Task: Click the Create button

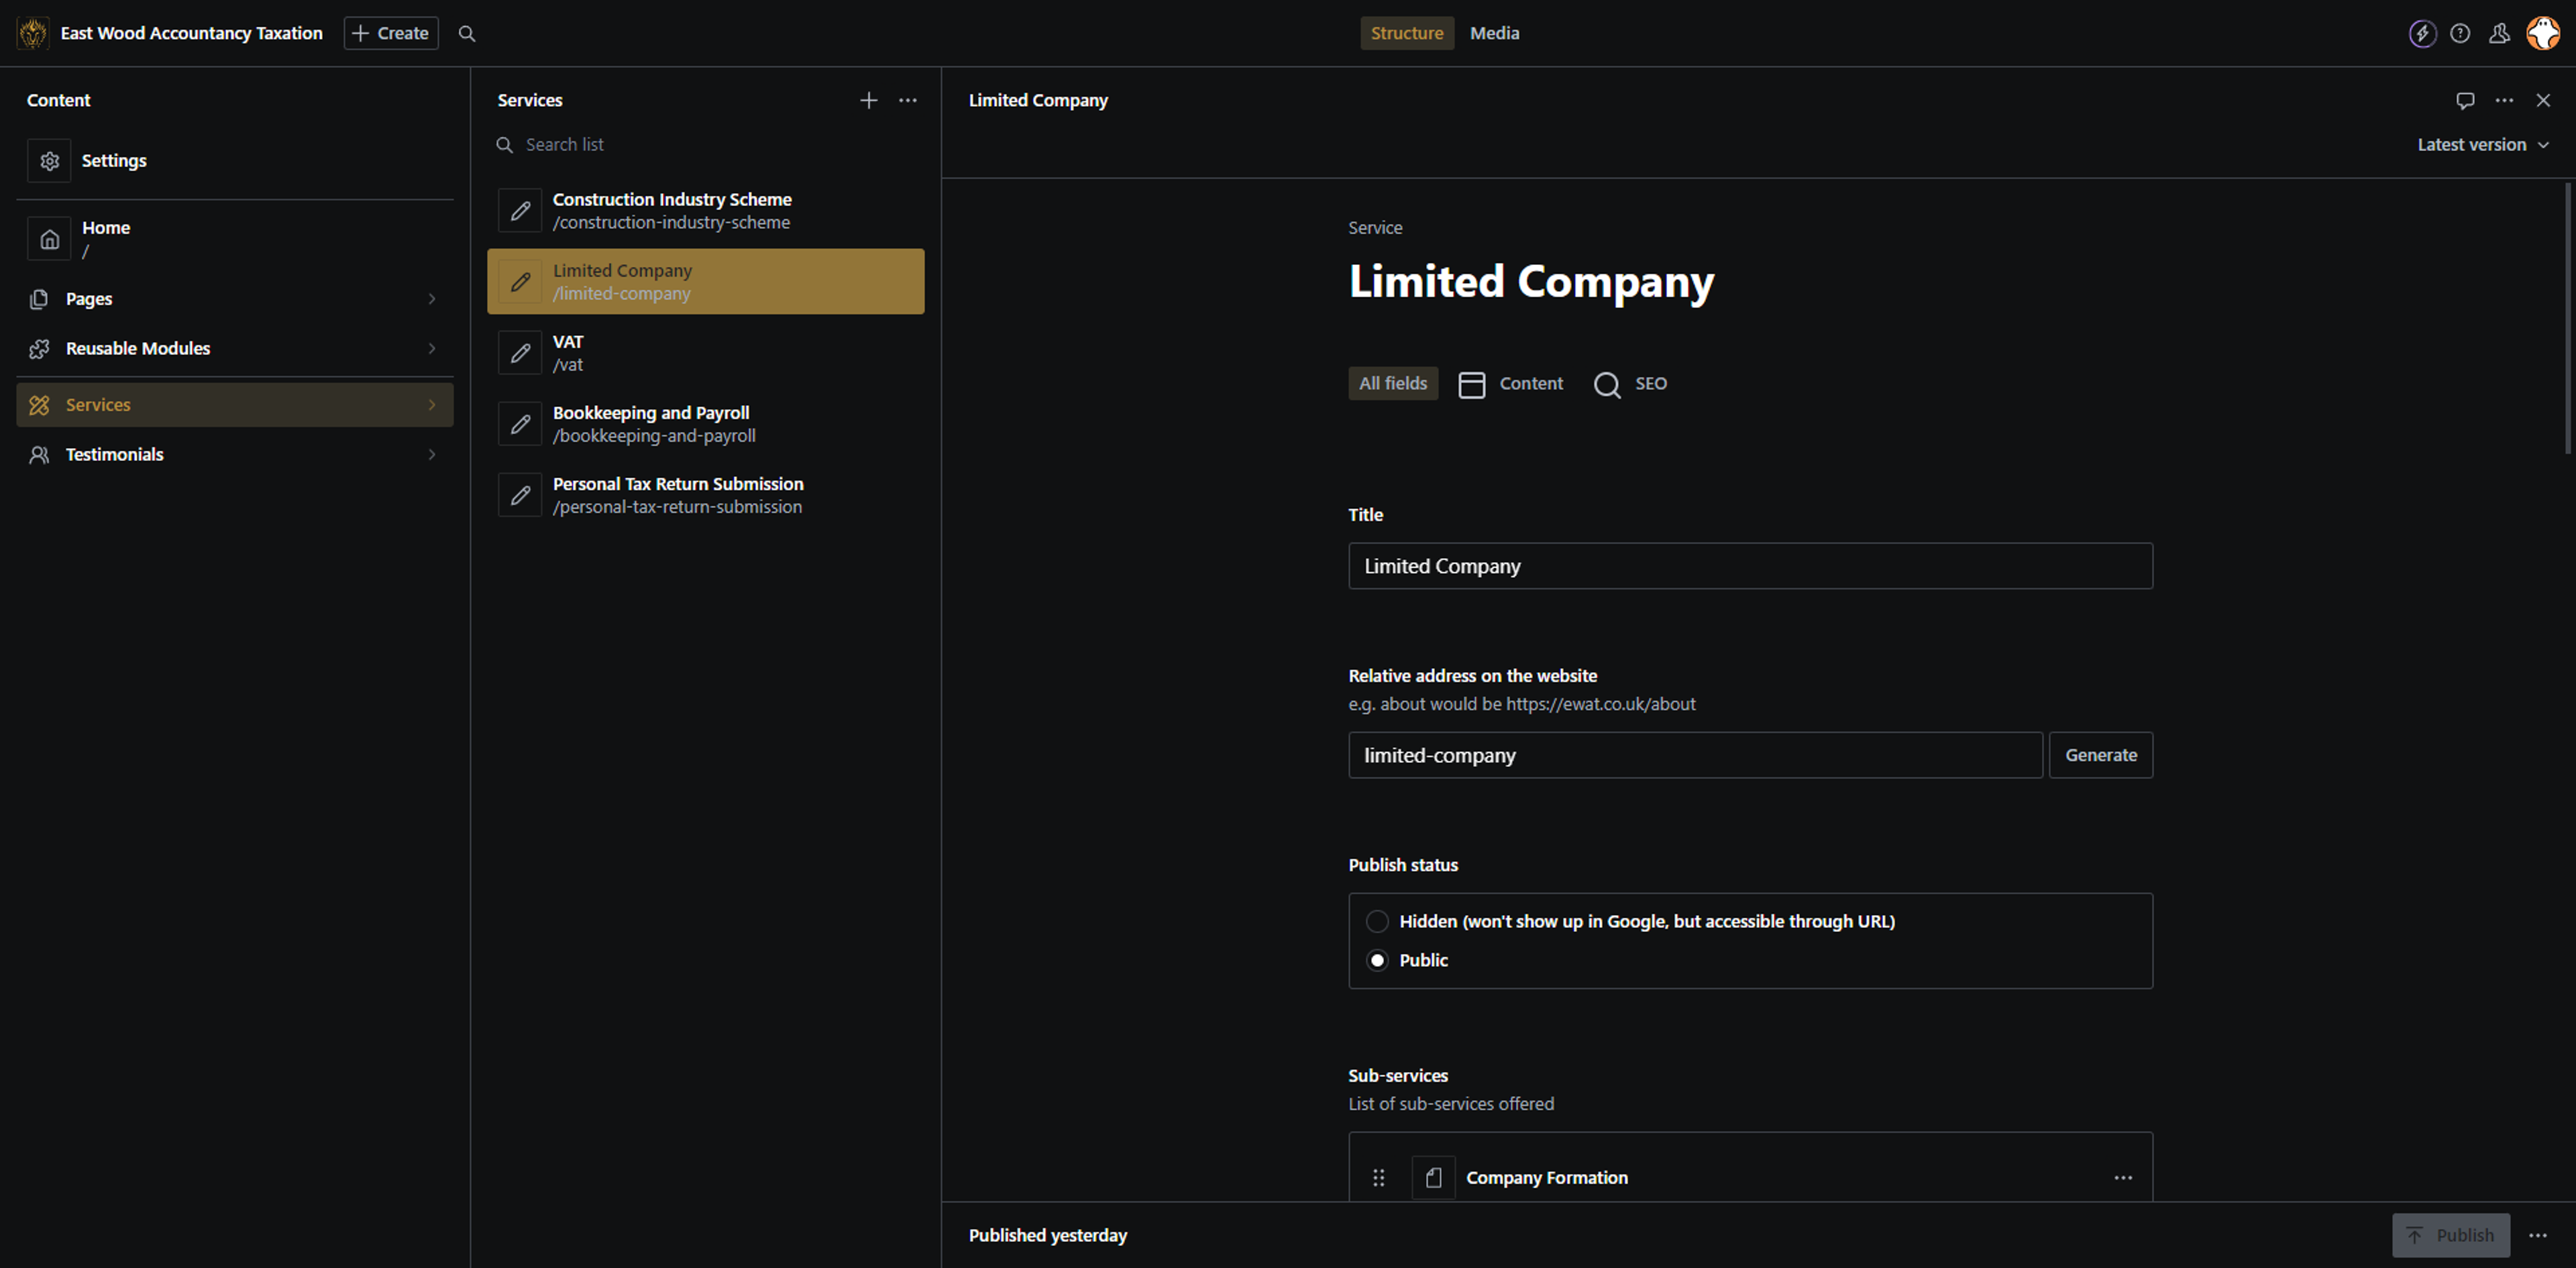Action: pos(391,33)
